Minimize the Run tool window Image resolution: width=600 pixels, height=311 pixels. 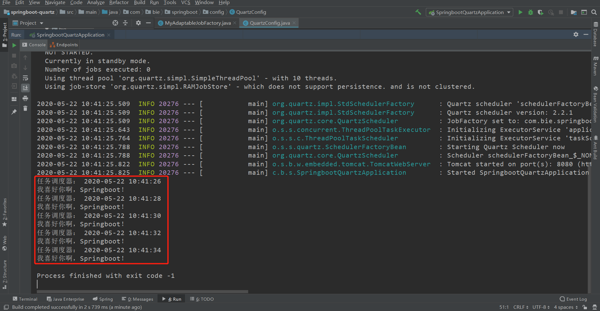(586, 34)
